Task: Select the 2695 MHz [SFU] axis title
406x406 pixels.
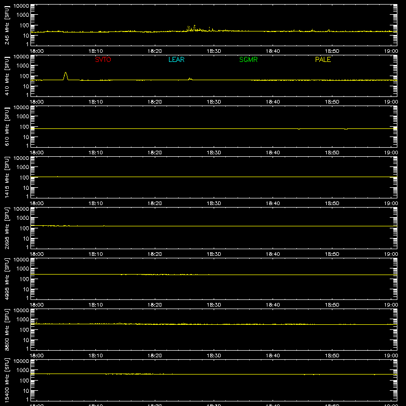Action: [7, 228]
